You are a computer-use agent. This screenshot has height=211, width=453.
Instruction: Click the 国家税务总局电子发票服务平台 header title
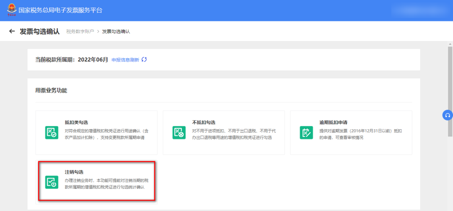(60, 10)
